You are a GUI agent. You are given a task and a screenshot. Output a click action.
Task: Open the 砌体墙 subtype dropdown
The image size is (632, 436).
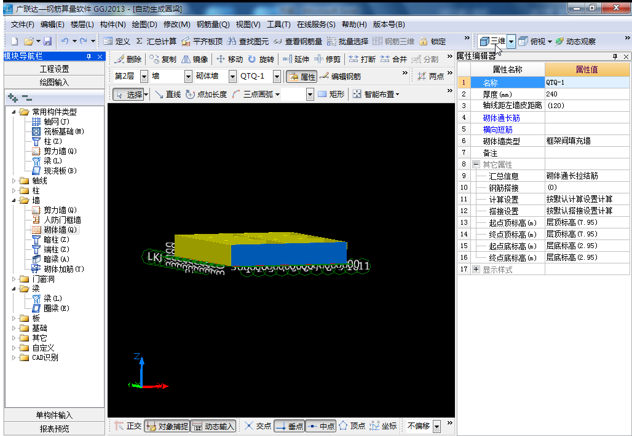tap(232, 77)
